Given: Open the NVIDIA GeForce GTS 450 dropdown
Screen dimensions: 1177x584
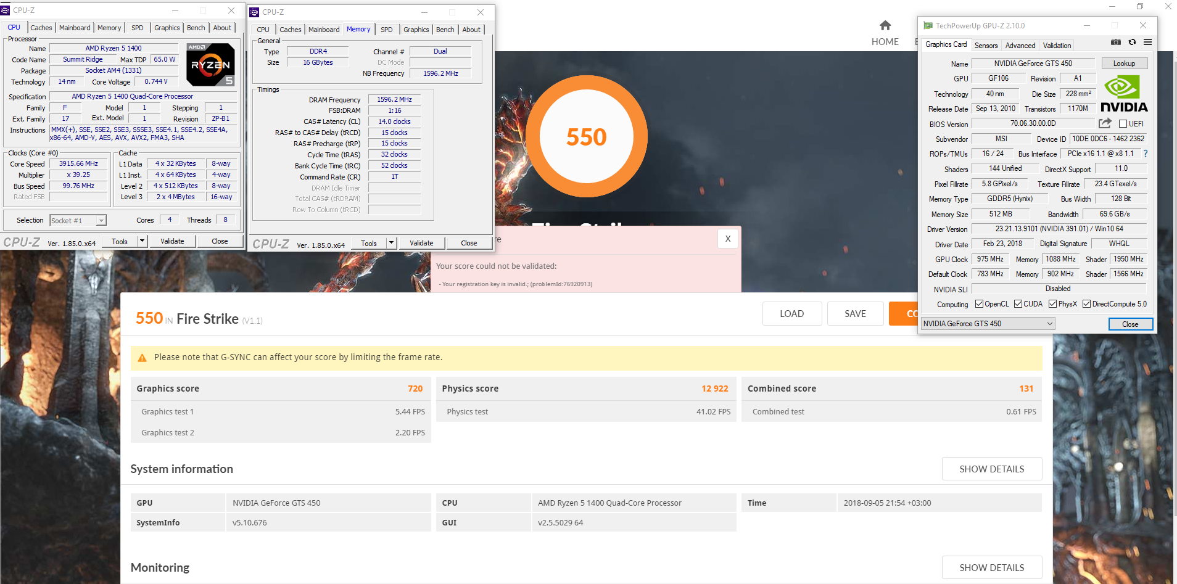Looking at the screenshot, I should point(988,324).
